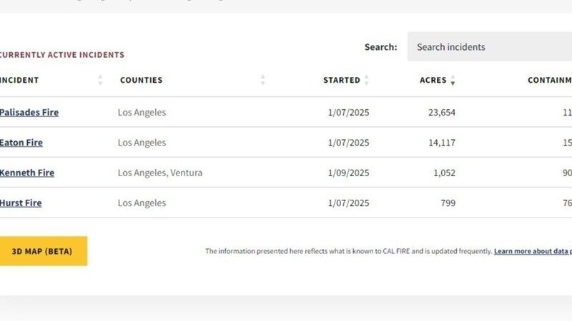Click the Los Angeles, Ventura counties cell
Screen dimensions: 572x321
click(160, 173)
